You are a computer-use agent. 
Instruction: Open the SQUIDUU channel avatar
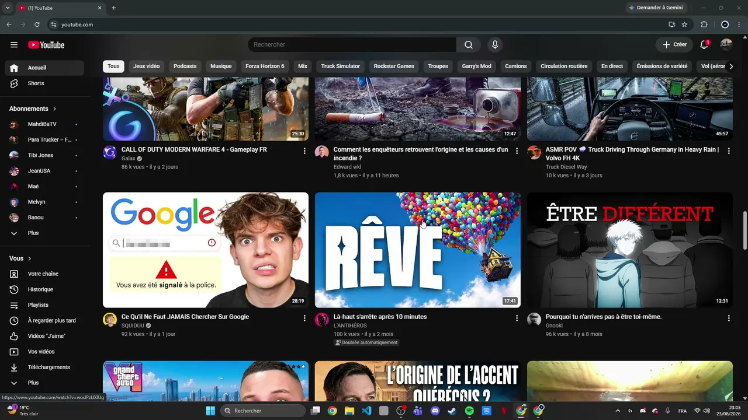[110, 320]
